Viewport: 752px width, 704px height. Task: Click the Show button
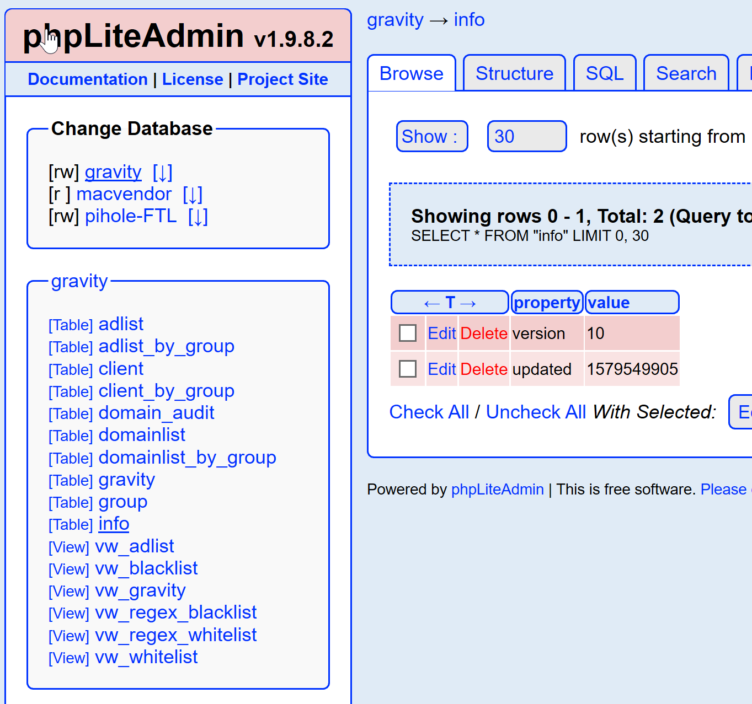coord(432,136)
